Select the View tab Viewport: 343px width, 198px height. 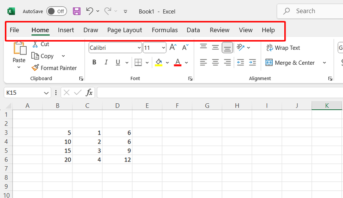point(246,30)
